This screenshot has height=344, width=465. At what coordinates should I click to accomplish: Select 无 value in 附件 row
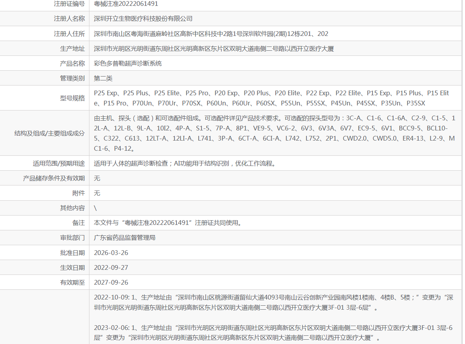(x=97, y=193)
